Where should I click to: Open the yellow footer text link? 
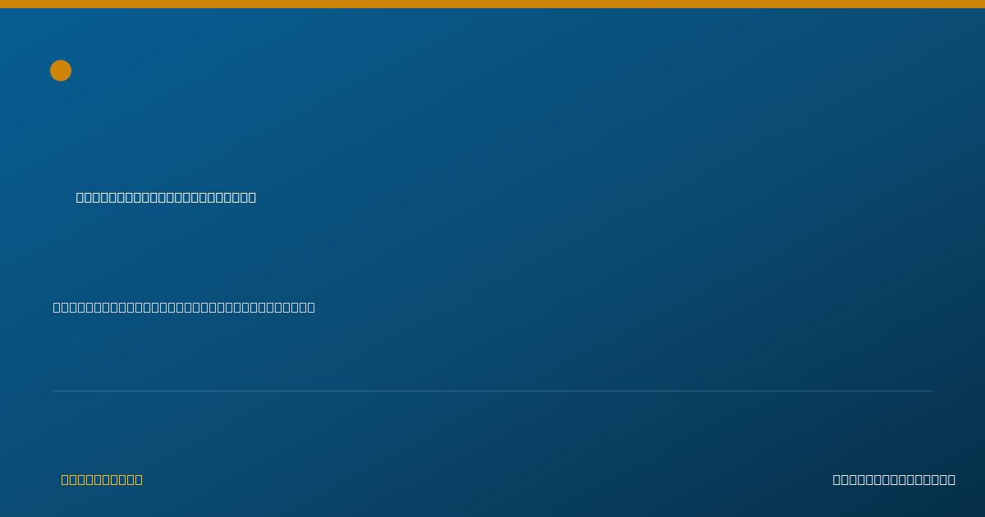(102, 479)
